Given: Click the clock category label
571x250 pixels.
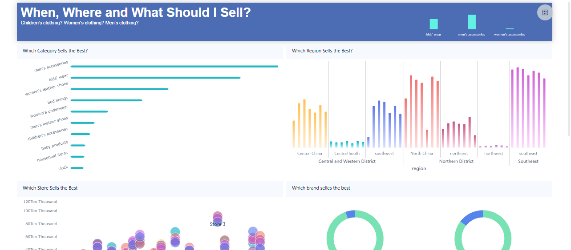Looking at the screenshot, I should point(63,168).
